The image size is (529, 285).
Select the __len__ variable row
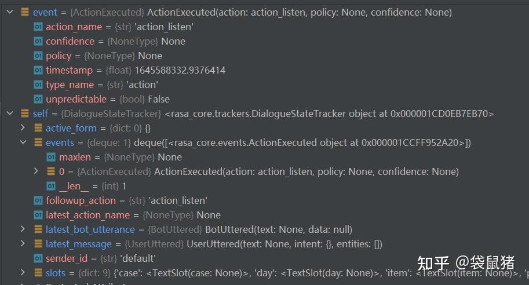[93, 186]
